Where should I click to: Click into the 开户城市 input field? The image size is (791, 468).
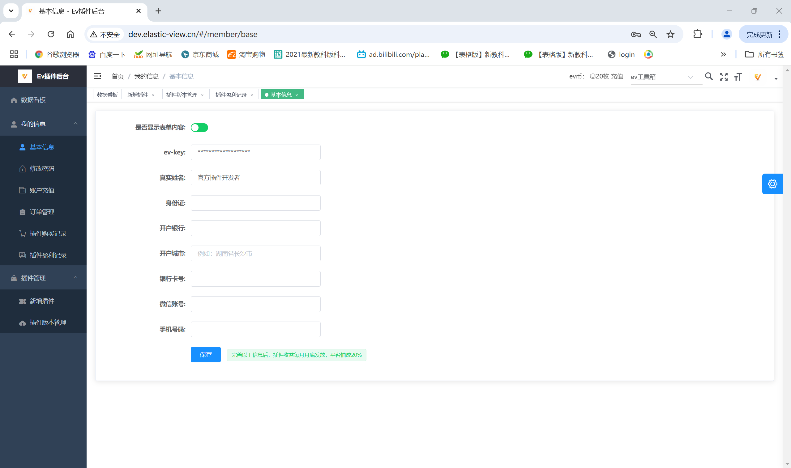coord(255,254)
